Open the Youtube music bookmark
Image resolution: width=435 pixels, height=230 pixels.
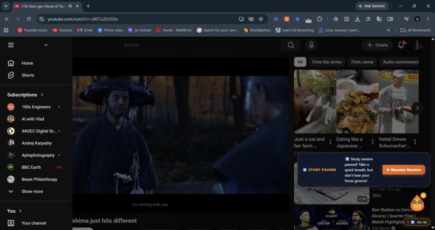pos(32,30)
